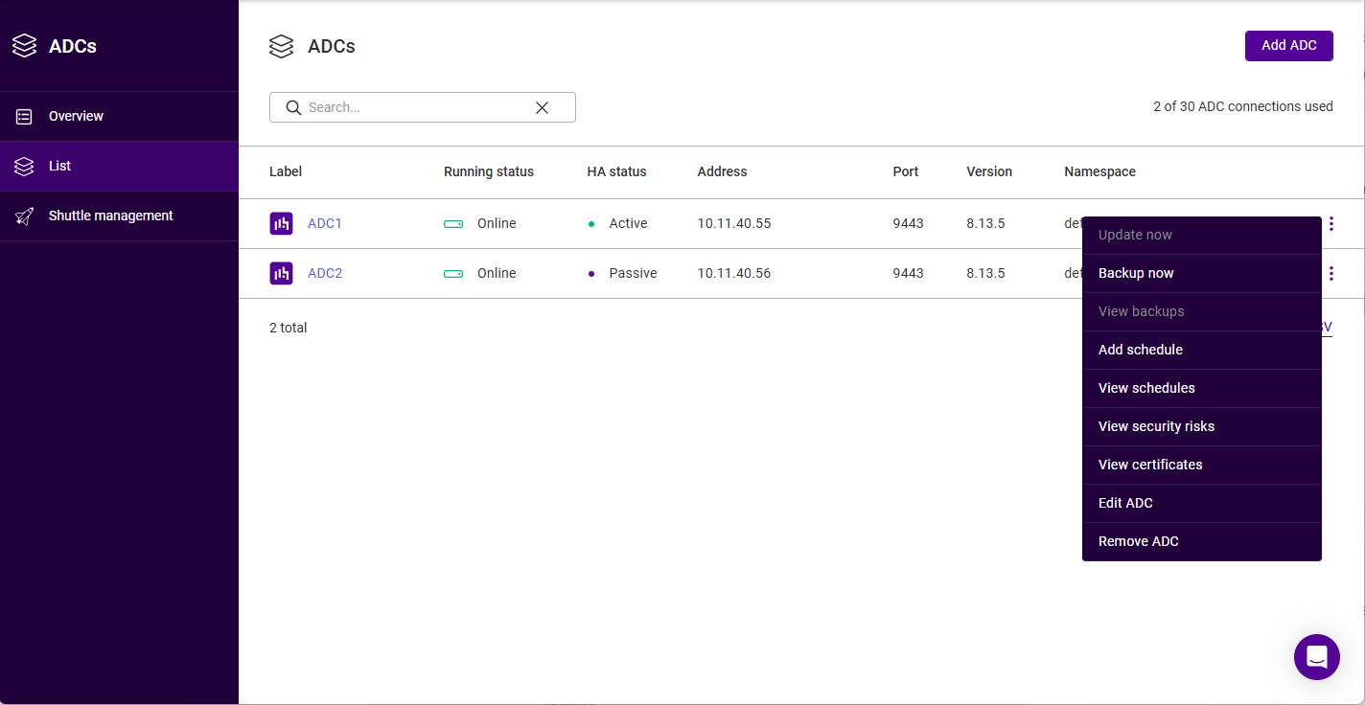
Task: Click the Active HA status text
Action: click(628, 223)
